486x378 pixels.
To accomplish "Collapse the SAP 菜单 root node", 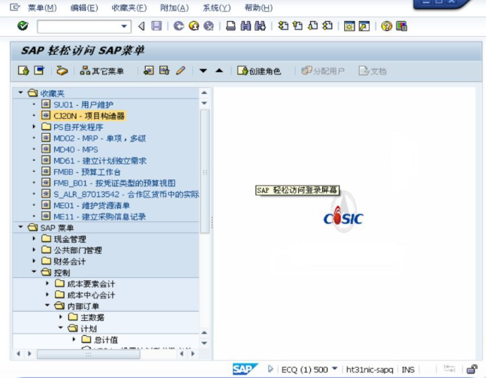I will coord(21,227).
